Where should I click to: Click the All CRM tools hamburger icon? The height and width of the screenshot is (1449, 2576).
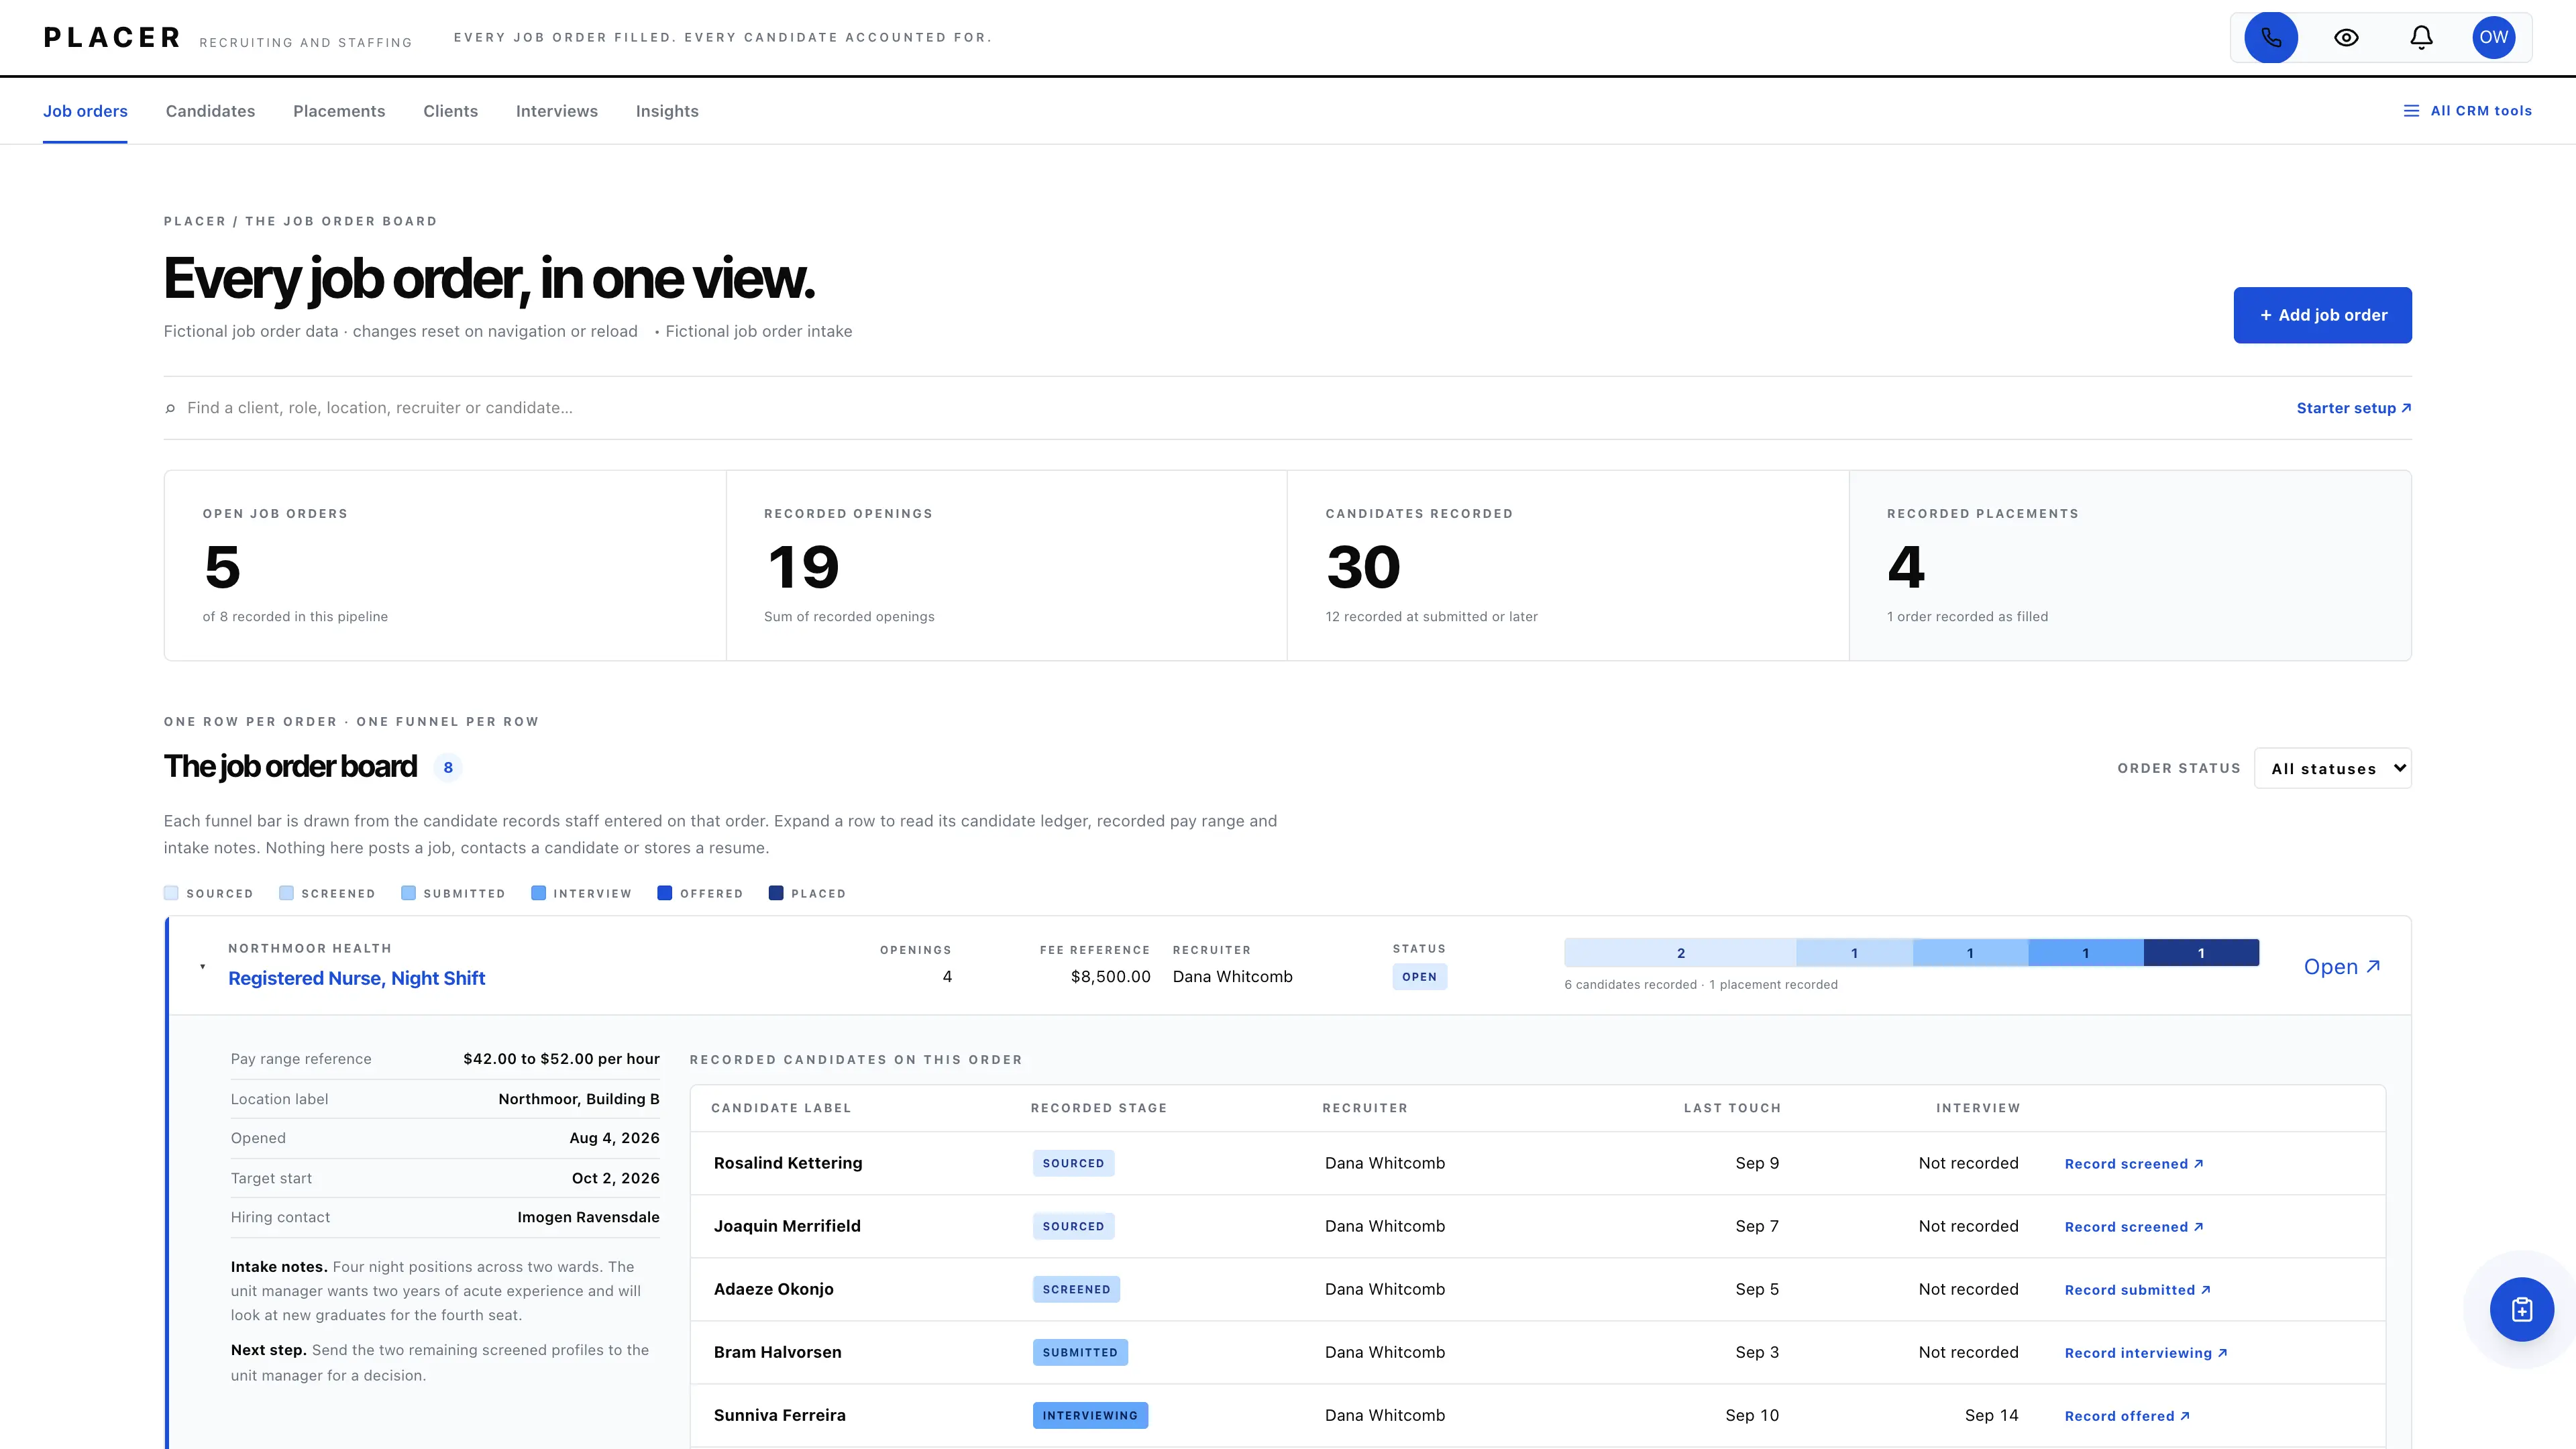pos(2411,111)
